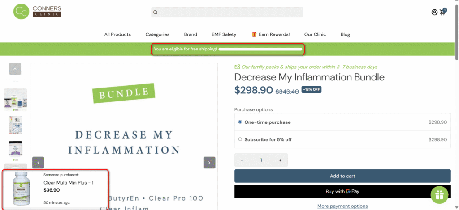
Task: Open the Brand menu item
Action: coord(191,34)
